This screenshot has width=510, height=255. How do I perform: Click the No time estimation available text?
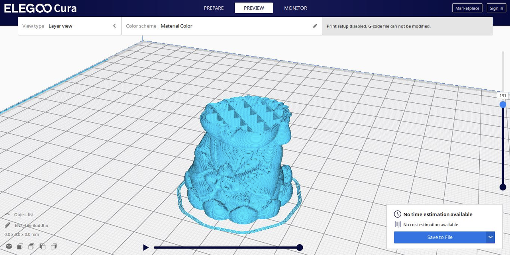[438, 214]
